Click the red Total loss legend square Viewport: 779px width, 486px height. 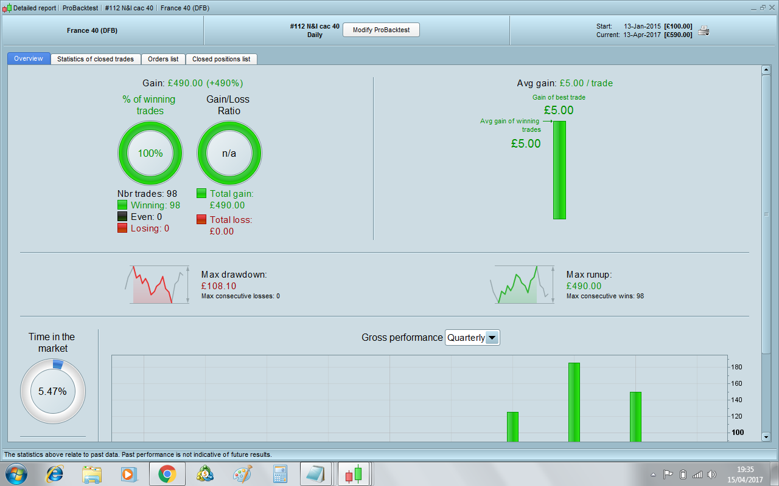[x=201, y=219]
